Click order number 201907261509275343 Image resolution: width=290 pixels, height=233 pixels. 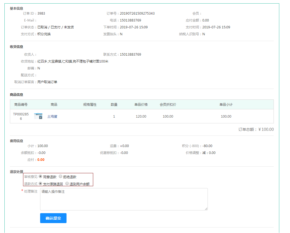(137, 13)
